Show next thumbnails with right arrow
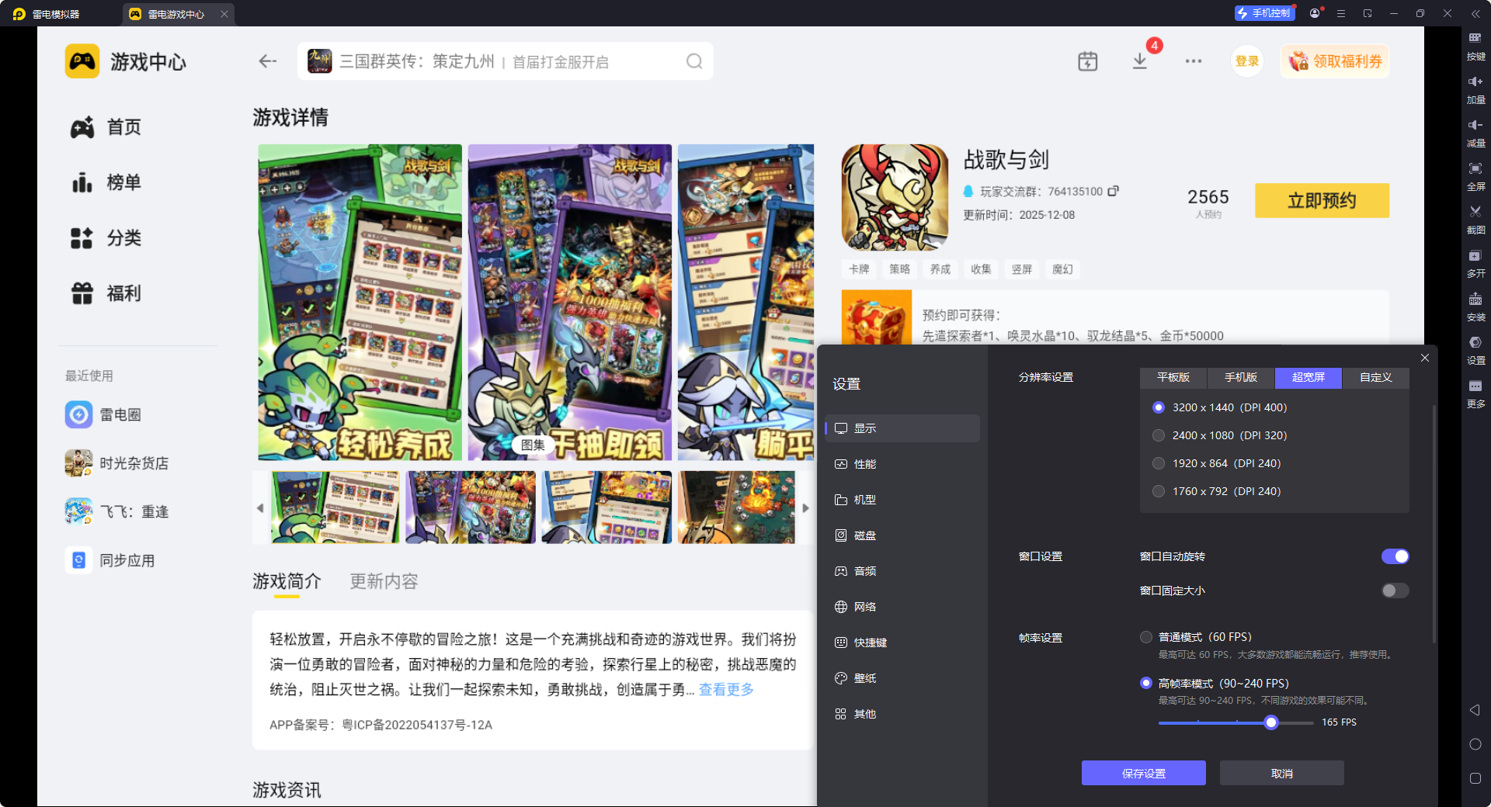 click(x=805, y=508)
